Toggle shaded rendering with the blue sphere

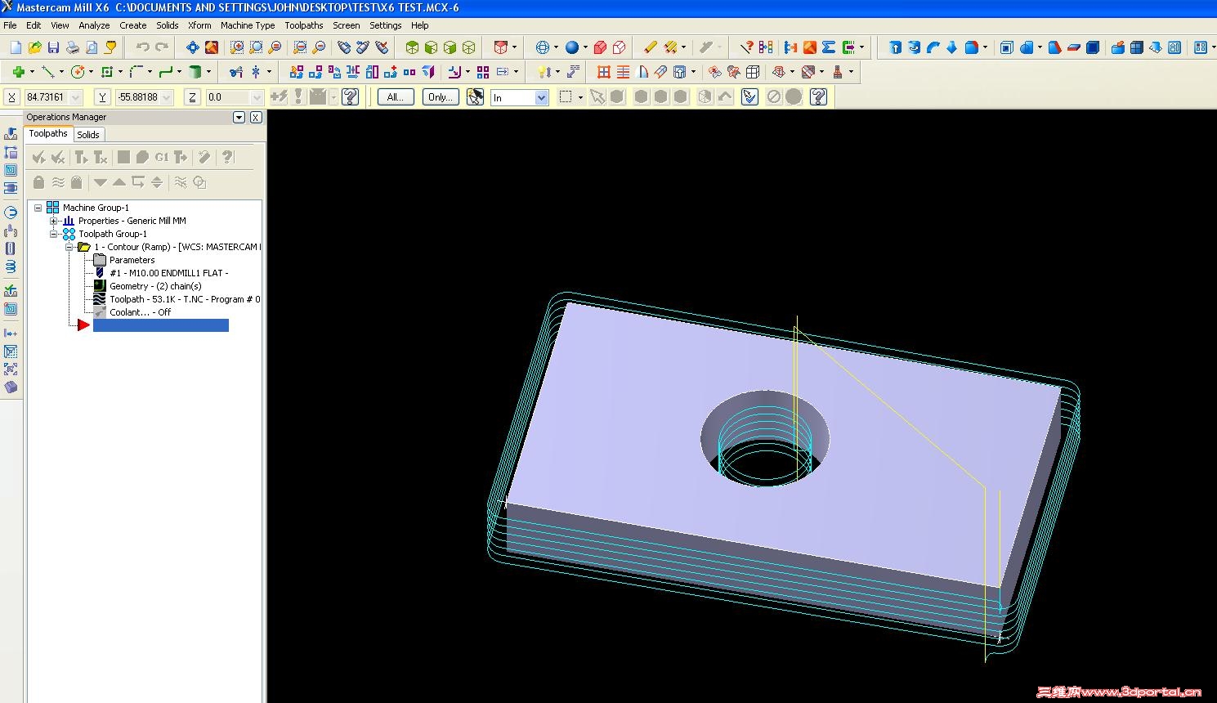(x=572, y=47)
